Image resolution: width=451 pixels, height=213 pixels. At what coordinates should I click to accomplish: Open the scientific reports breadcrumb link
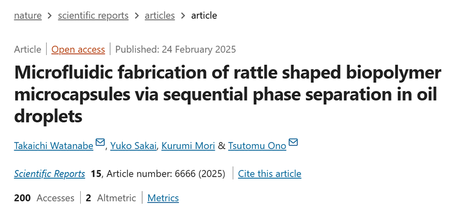pyautogui.click(x=93, y=16)
